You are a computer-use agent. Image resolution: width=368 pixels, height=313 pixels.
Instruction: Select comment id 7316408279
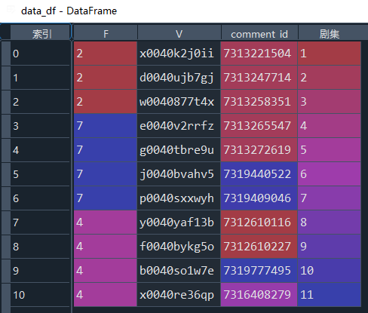(259, 295)
